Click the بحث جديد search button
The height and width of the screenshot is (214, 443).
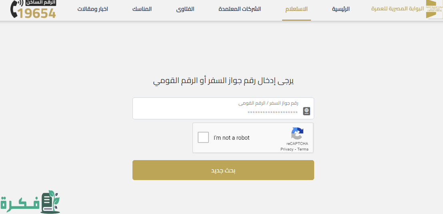tap(223, 170)
